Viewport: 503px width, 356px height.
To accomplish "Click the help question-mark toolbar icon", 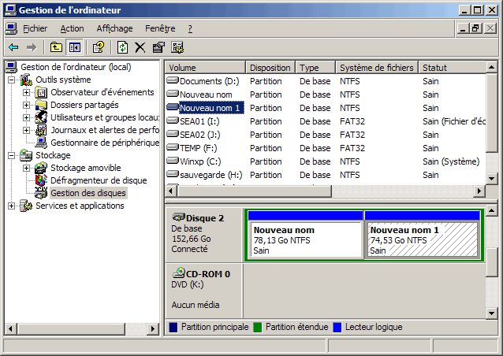I will (99, 47).
